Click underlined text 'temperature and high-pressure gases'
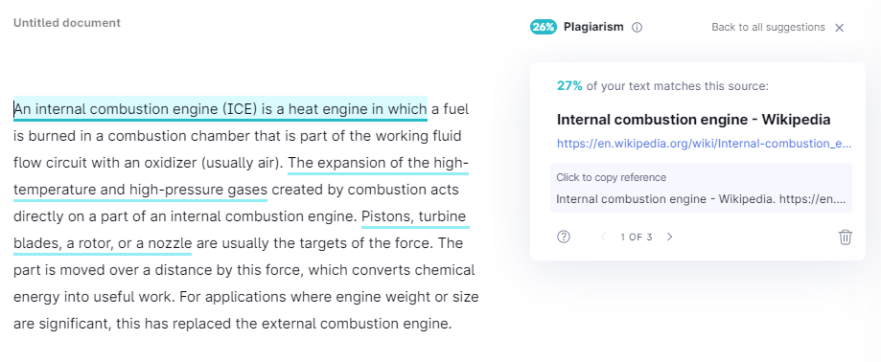The image size is (881, 362). coord(141,190)
